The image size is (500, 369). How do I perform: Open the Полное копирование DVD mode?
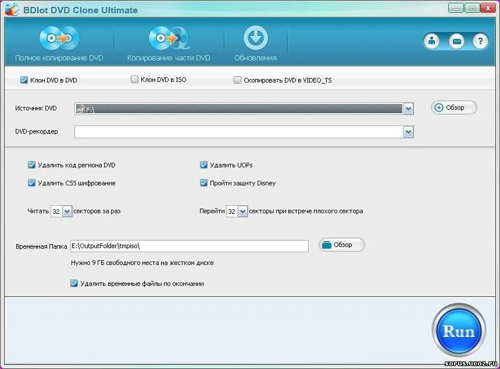click(59, 44)
